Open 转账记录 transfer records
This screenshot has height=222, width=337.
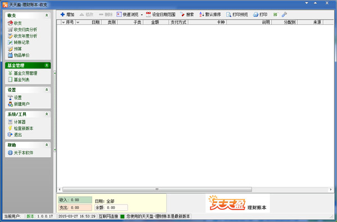(x=19, y=42)
